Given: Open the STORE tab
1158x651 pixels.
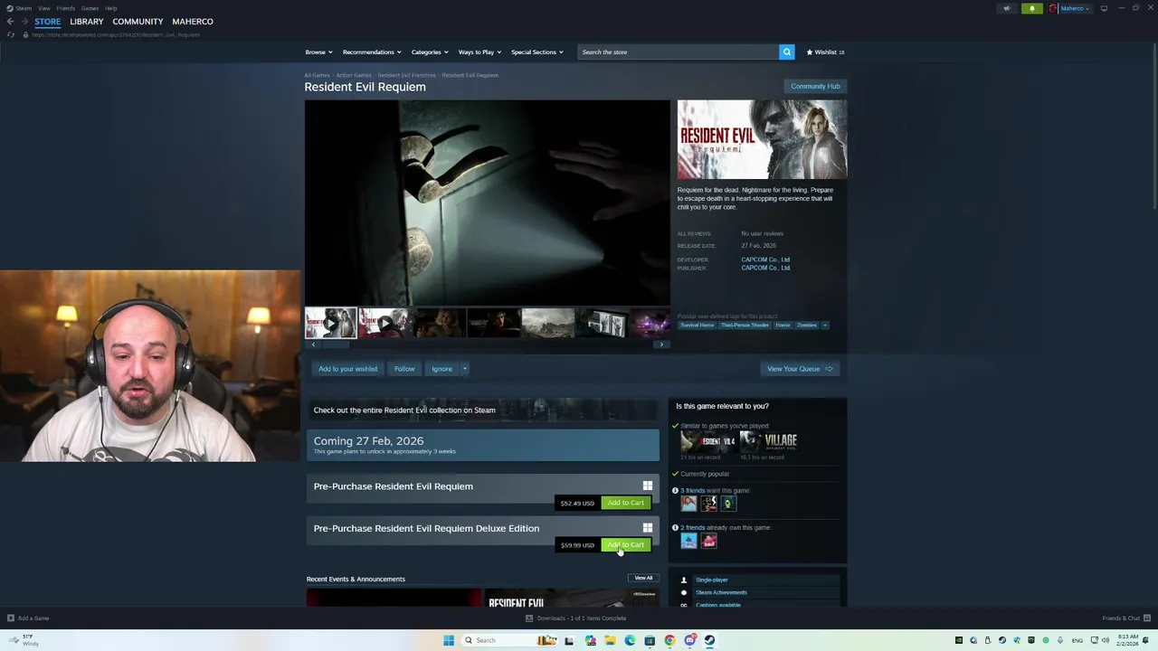Looking at the screenshot, I should tap(48, 22).
